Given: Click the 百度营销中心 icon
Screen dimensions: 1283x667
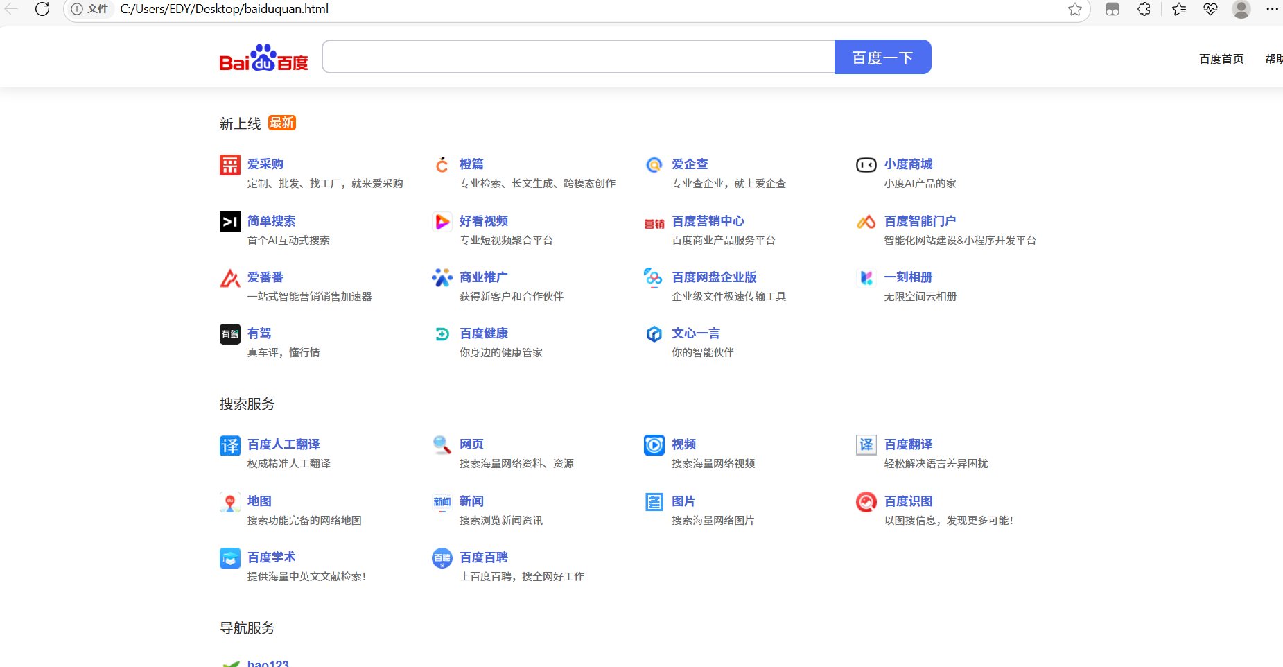Looking at the screenshot, I should 654,223.
